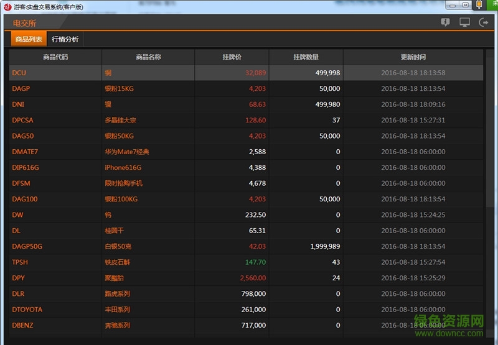This screenshot has width=498, height=345.
Task: Select the DPCSA product code
Action: 22,120
